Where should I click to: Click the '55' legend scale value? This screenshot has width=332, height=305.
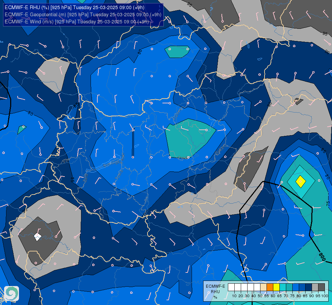[267, 296]
